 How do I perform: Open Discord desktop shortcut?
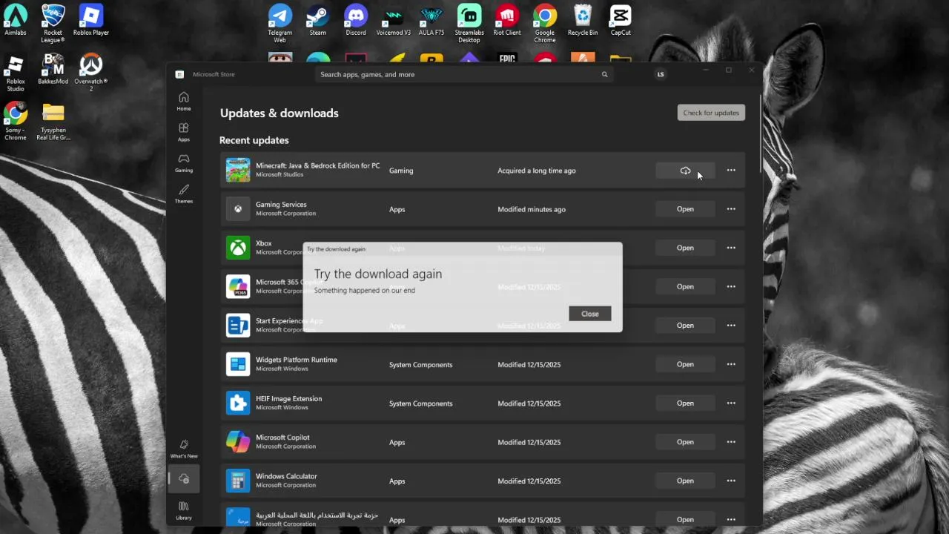(x=356, y=20)
